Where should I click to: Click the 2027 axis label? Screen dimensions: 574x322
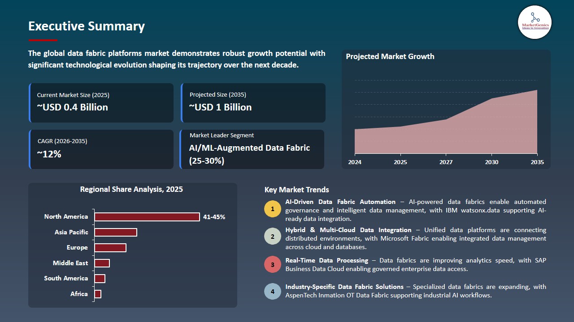446,162
